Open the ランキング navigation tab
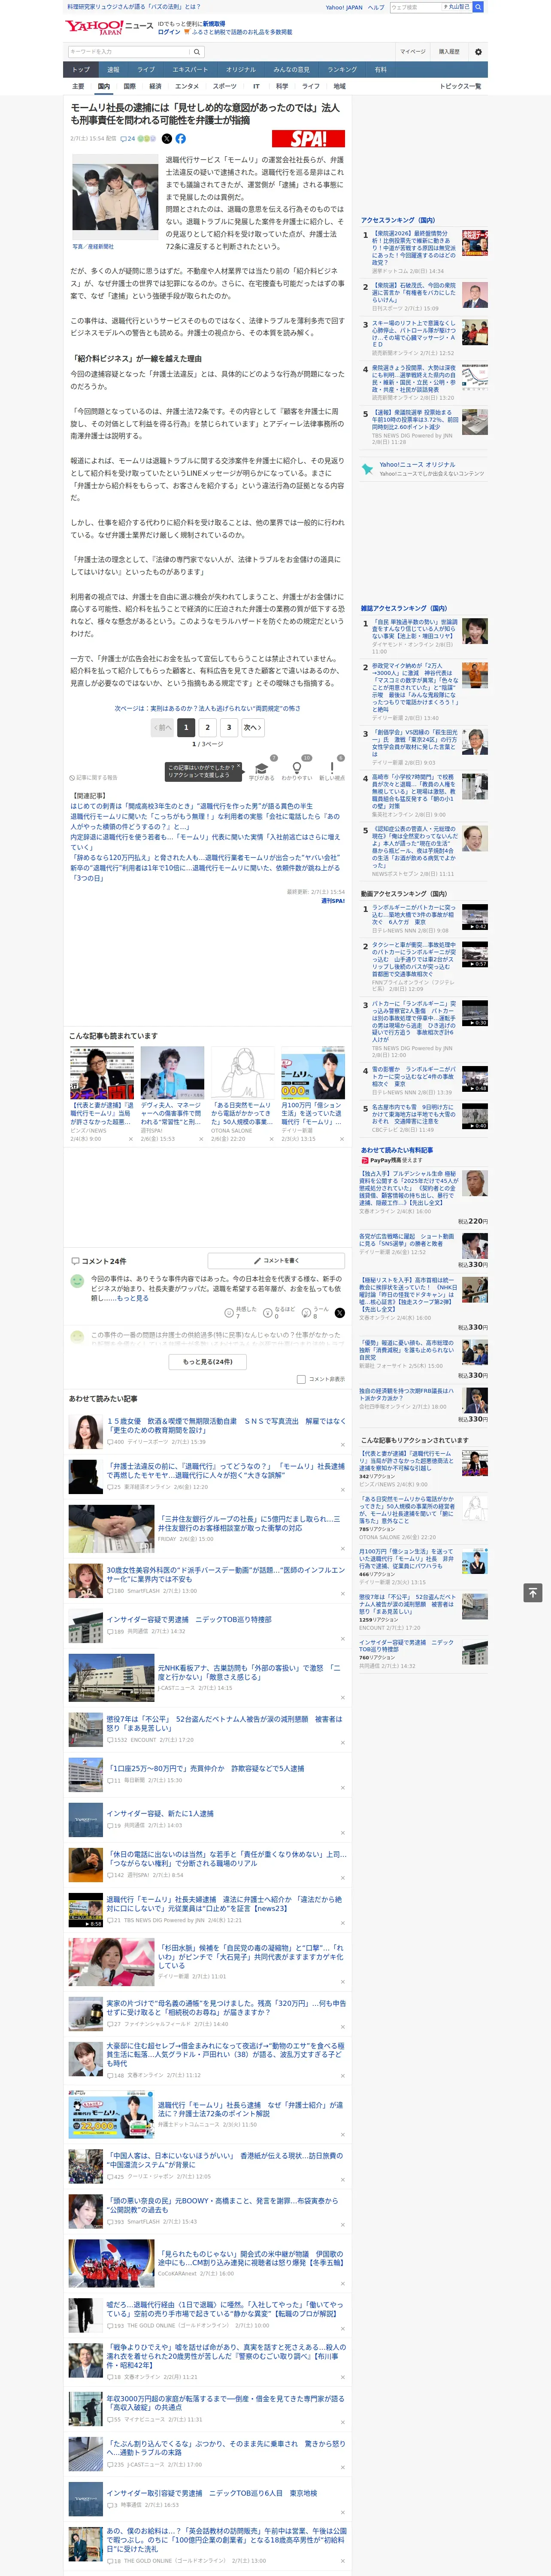 click(342, 70)
